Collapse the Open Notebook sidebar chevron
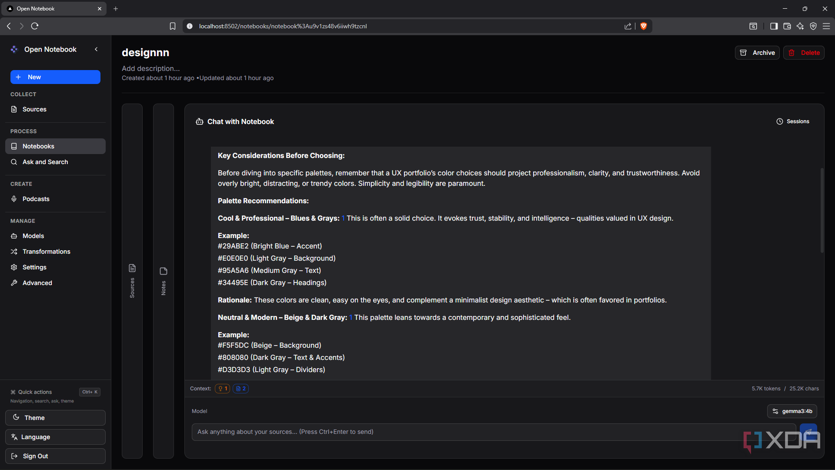Image resolution: width=835 pixels, height=470 pixels. 96,49
